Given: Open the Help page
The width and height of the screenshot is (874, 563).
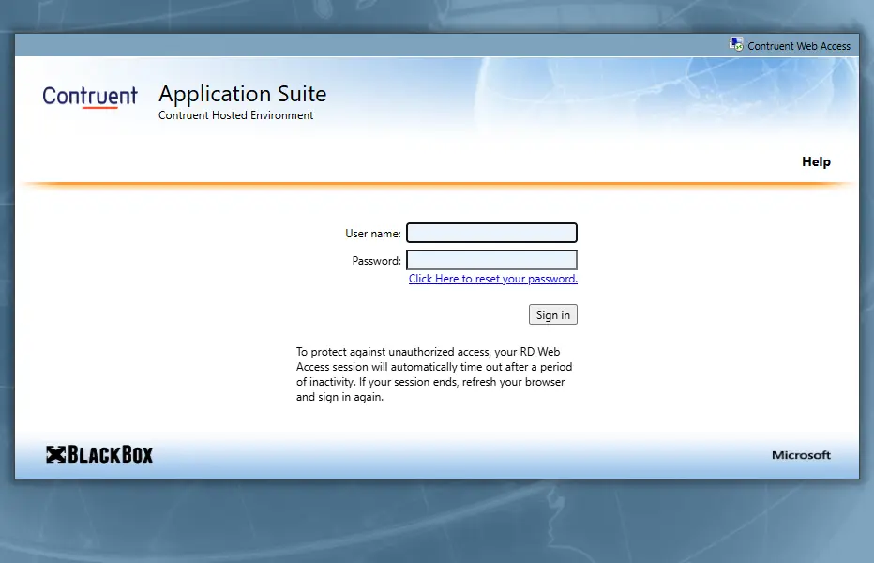Looking at the screenshot, I should 816,161.
